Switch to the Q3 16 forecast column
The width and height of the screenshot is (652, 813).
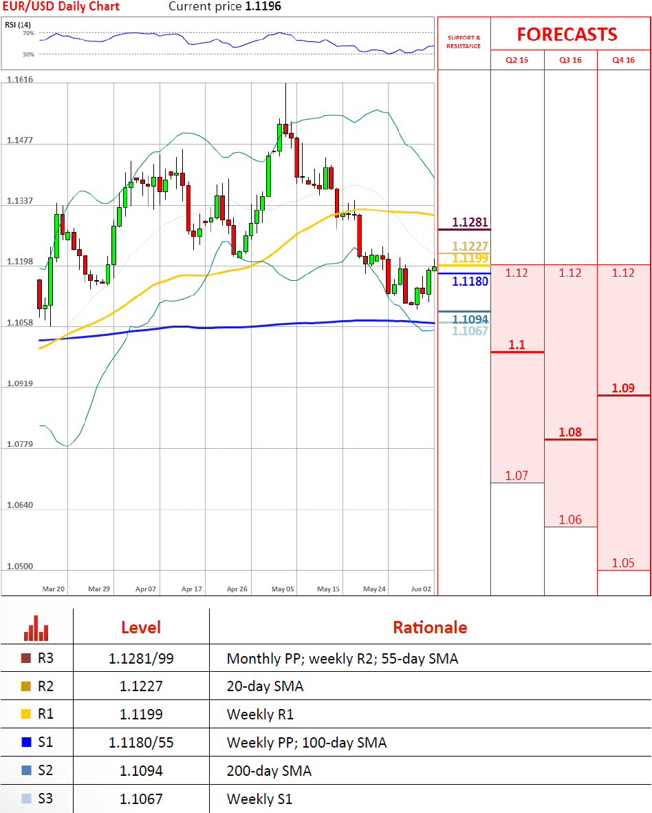point(570,60)
